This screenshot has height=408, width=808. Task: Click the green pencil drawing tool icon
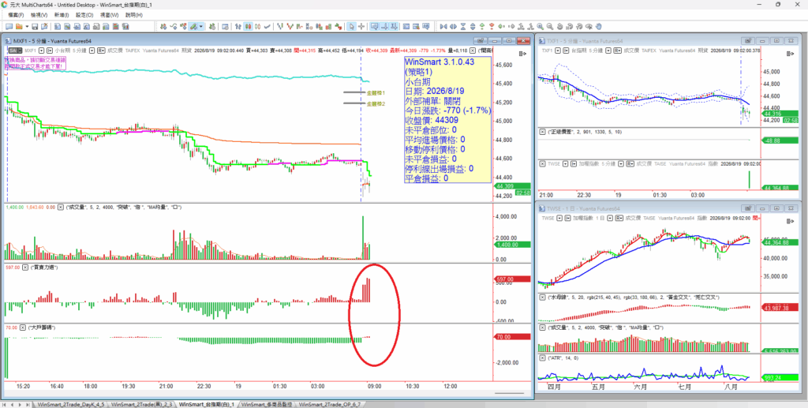click(x=193, y=26)
